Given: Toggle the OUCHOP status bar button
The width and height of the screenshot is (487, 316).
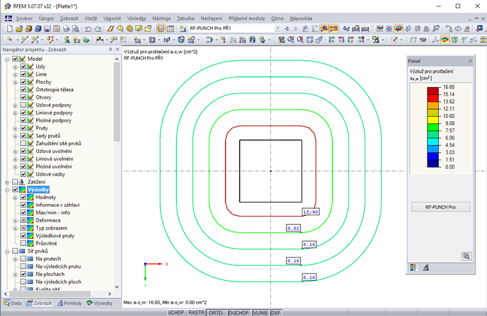Looking at the screenshot, I should [238, 313].
